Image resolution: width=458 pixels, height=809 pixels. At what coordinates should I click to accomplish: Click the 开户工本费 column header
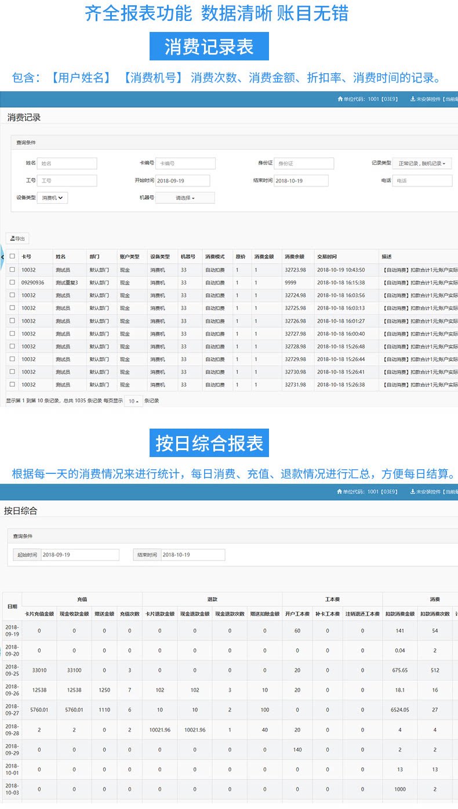tap(297, 613)
